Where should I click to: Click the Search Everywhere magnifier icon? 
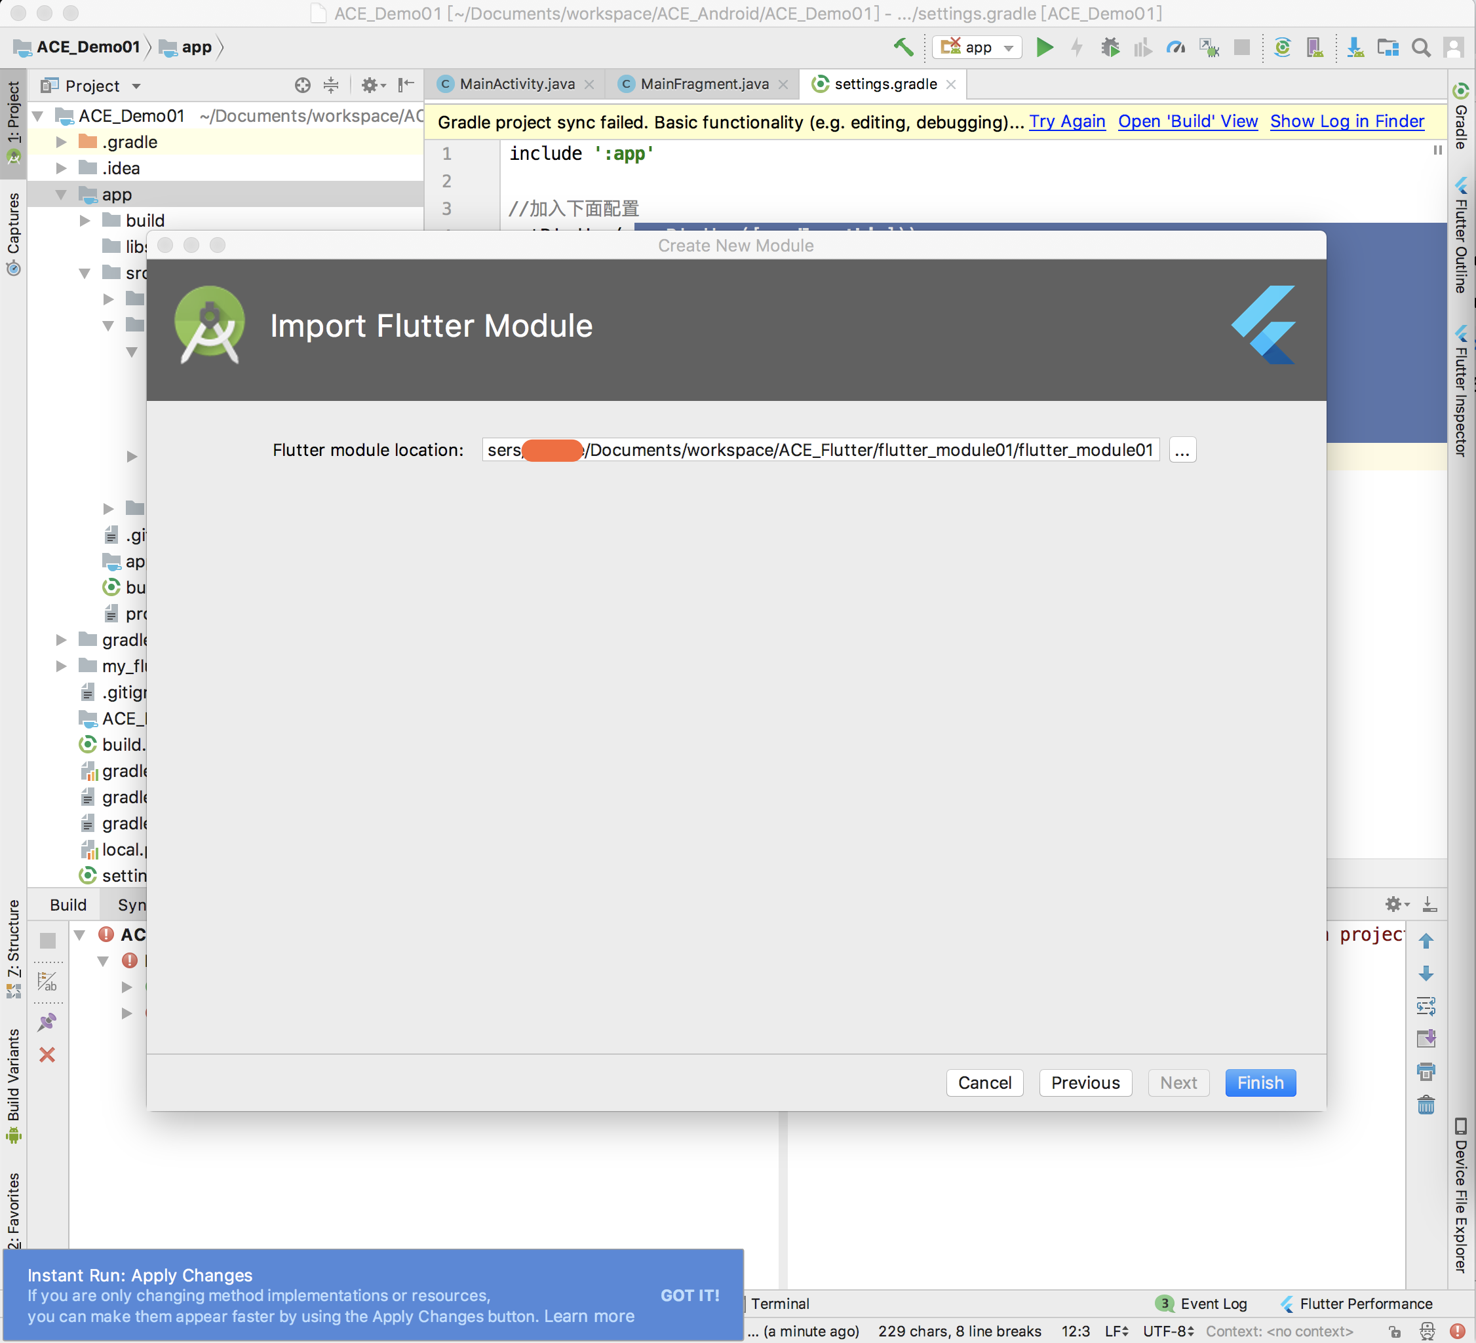pyautogui.click(x=1420, y=48)
